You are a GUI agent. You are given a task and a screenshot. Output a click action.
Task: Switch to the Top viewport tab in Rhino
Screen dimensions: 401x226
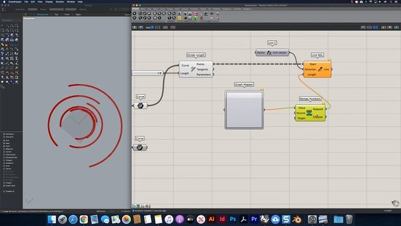pyautogui.click(x=56, y=14)
